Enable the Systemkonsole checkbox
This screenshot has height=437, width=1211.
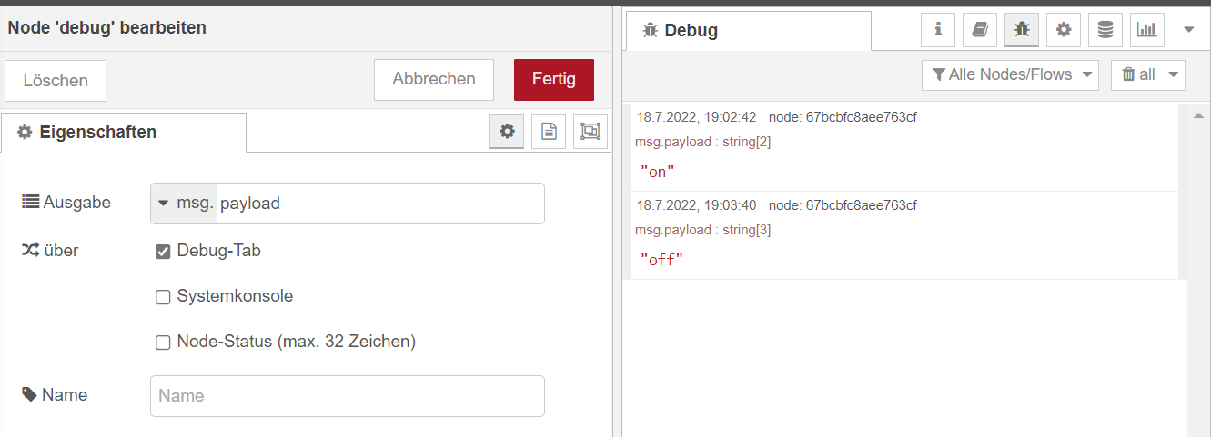coord(164,297)
